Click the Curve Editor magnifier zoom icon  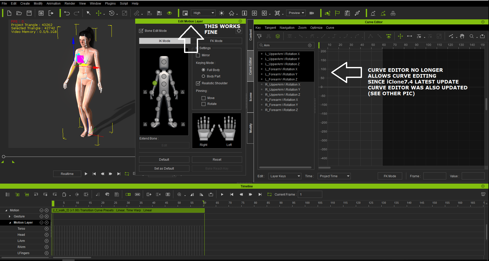click(x=472, y=36)
